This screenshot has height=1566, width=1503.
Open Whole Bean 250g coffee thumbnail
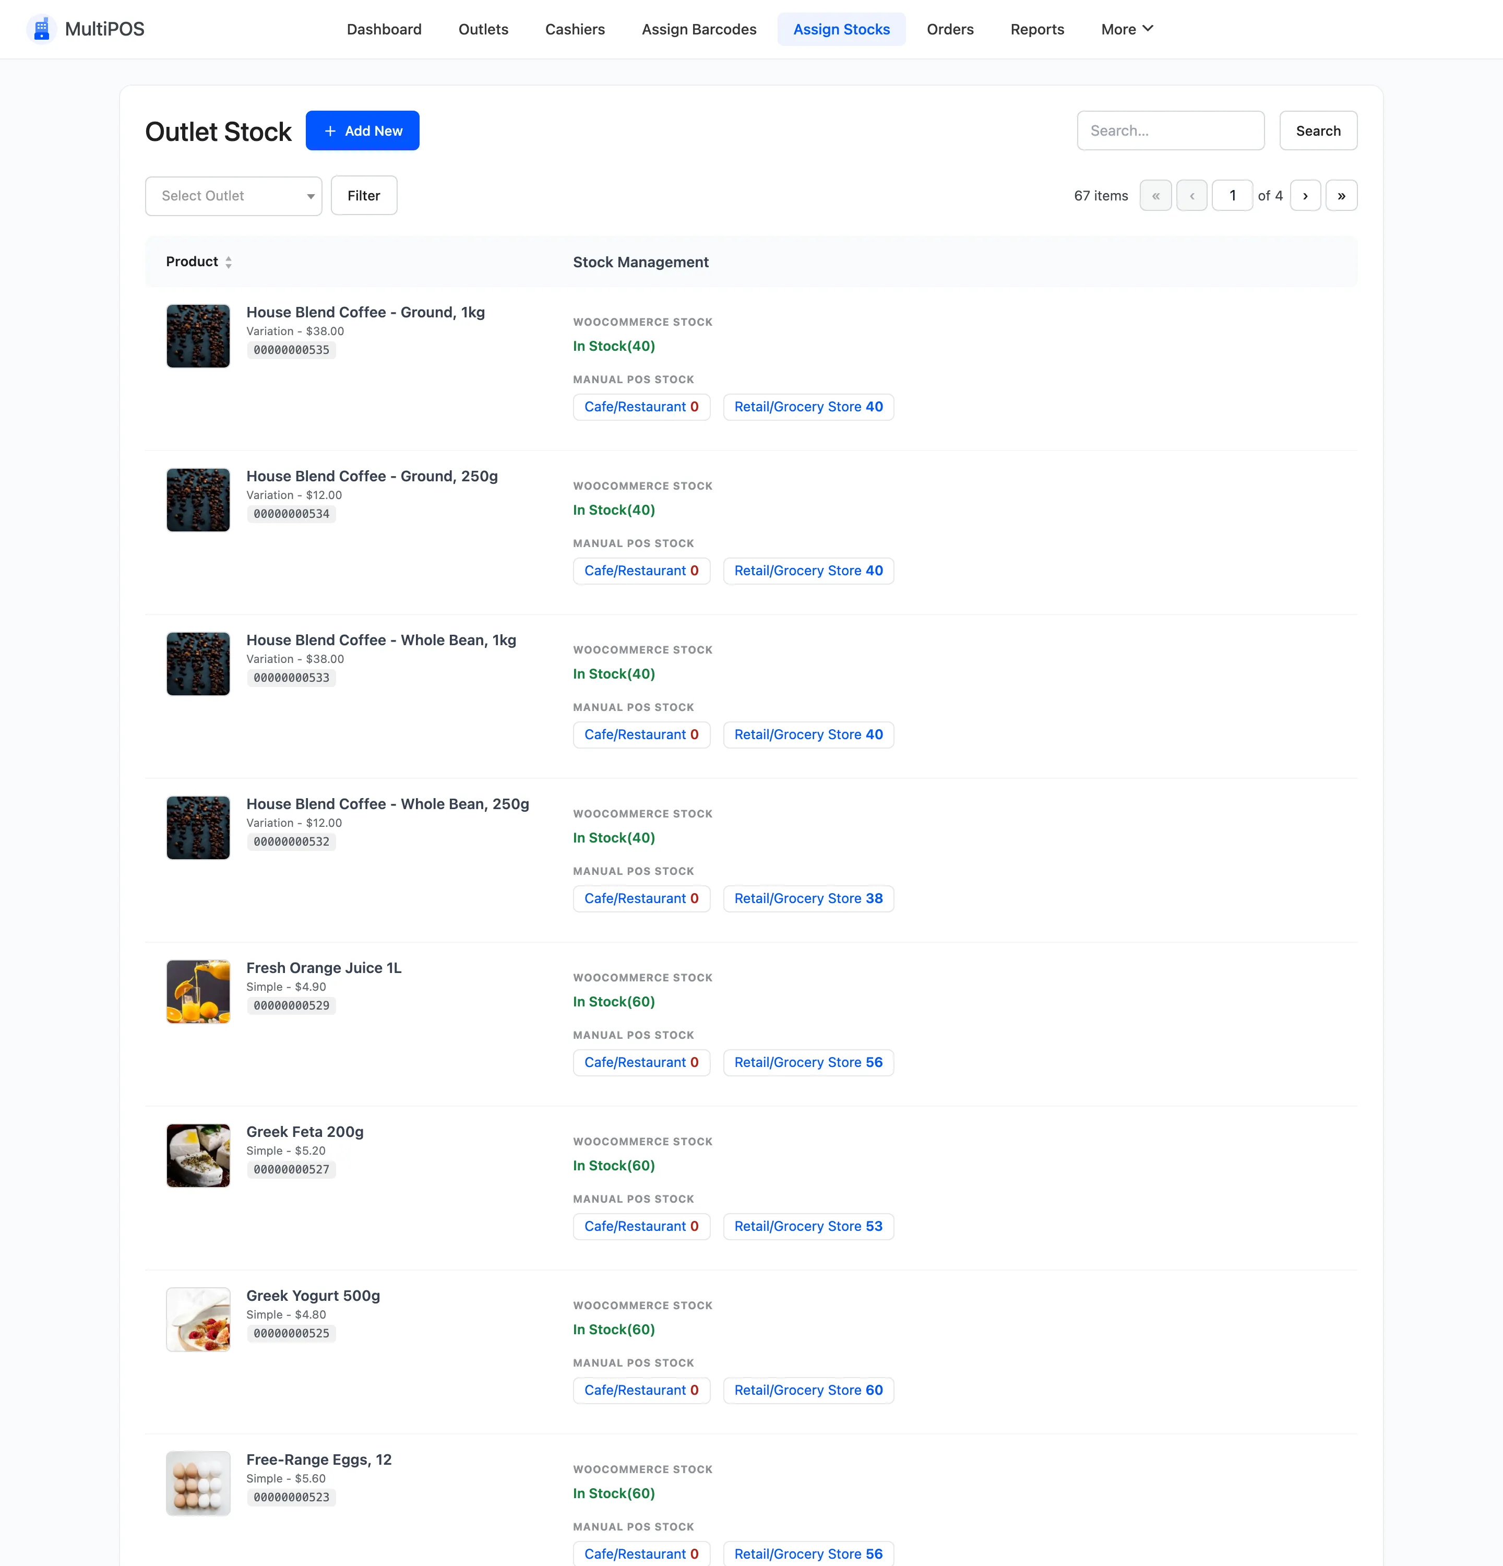coord(198,828)
